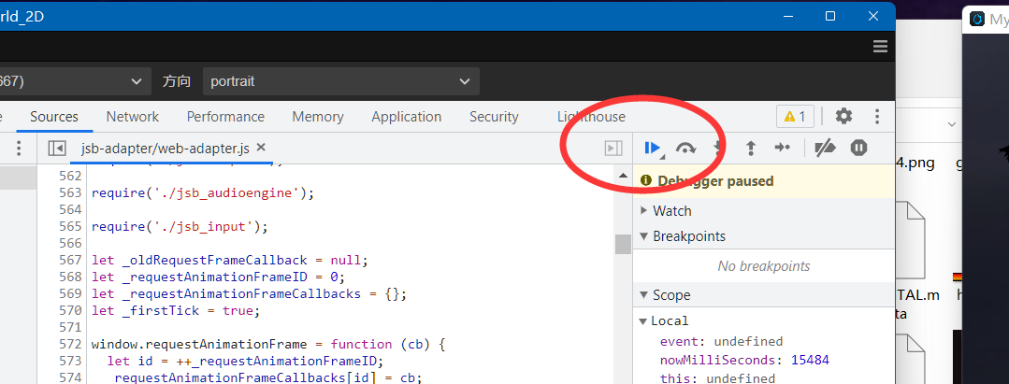Viewport: 1009px width, 384px height.
Task: Click the warnings count badge
Action: pos(796,117)
